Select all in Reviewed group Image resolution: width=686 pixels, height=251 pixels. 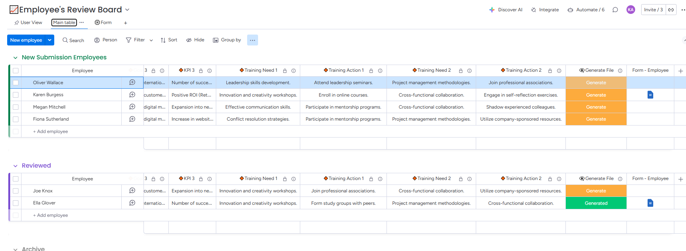click(x=15, y=179)
